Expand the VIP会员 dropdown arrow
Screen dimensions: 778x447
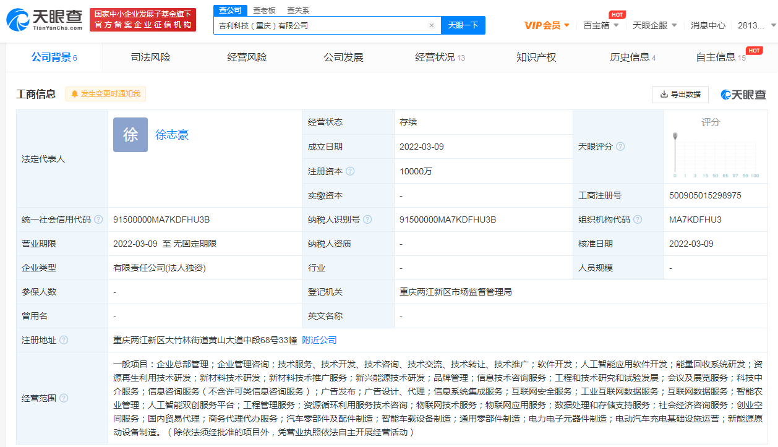[566, 25]
